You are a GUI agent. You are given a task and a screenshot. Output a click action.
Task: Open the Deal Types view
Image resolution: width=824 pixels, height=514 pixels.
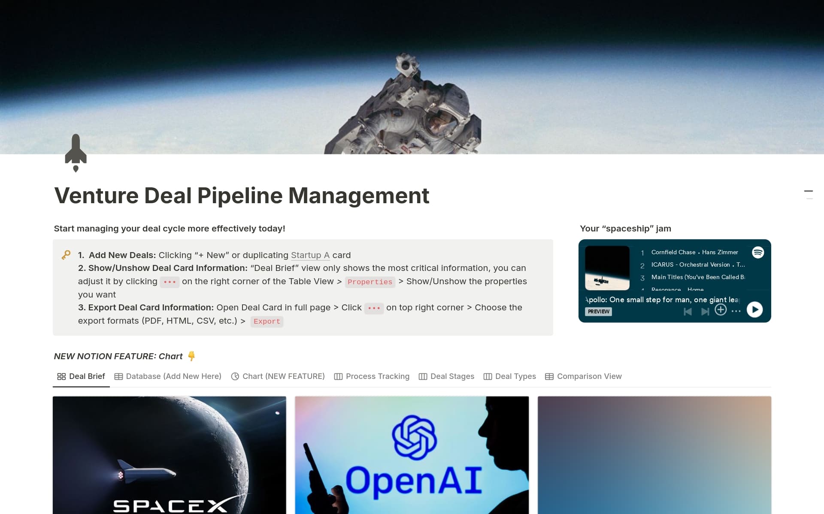(515, 376)
